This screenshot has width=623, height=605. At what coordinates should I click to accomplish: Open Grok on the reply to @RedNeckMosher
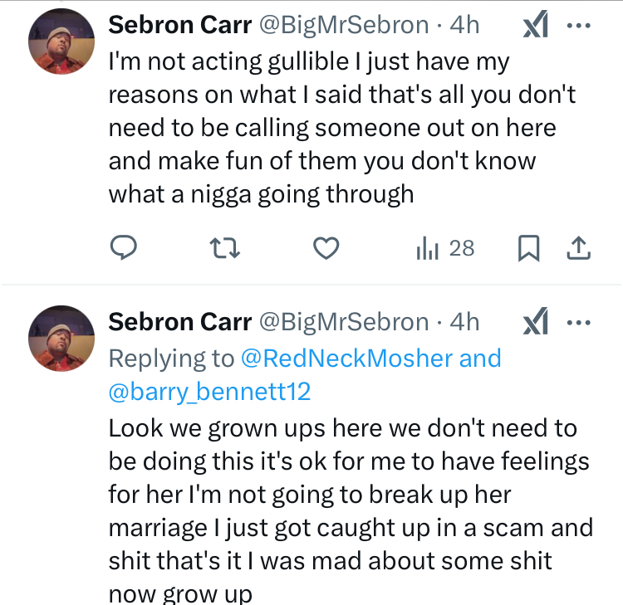pyautogui.click(x=536, y=322)
